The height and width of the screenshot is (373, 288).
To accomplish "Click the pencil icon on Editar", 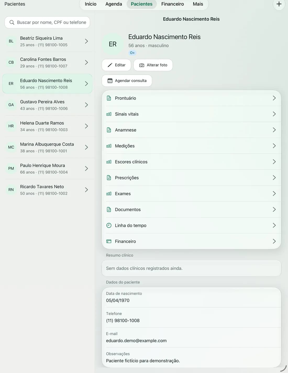I will [x=110, y=65].
